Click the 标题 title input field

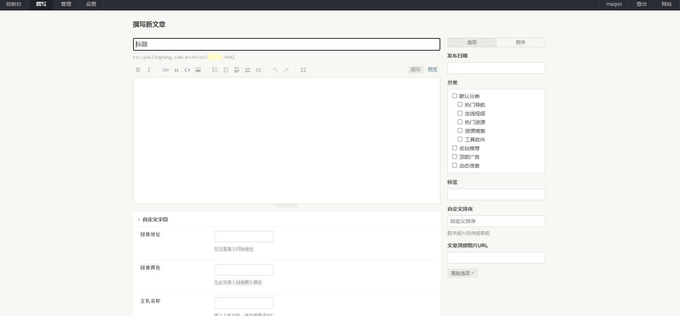(x=286, y=44)
